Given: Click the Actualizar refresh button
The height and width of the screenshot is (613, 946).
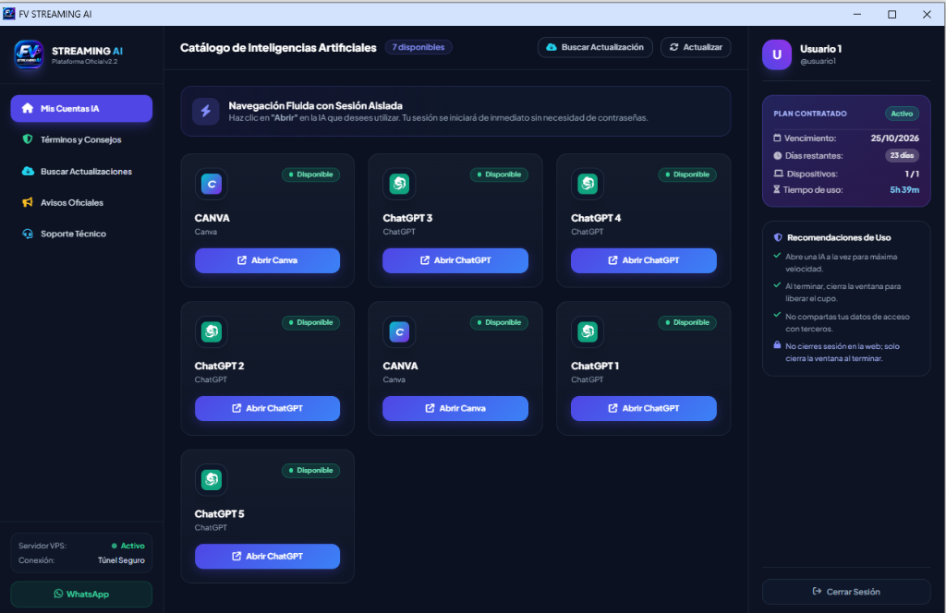Looking at the screenshot, I should point(696,47).
